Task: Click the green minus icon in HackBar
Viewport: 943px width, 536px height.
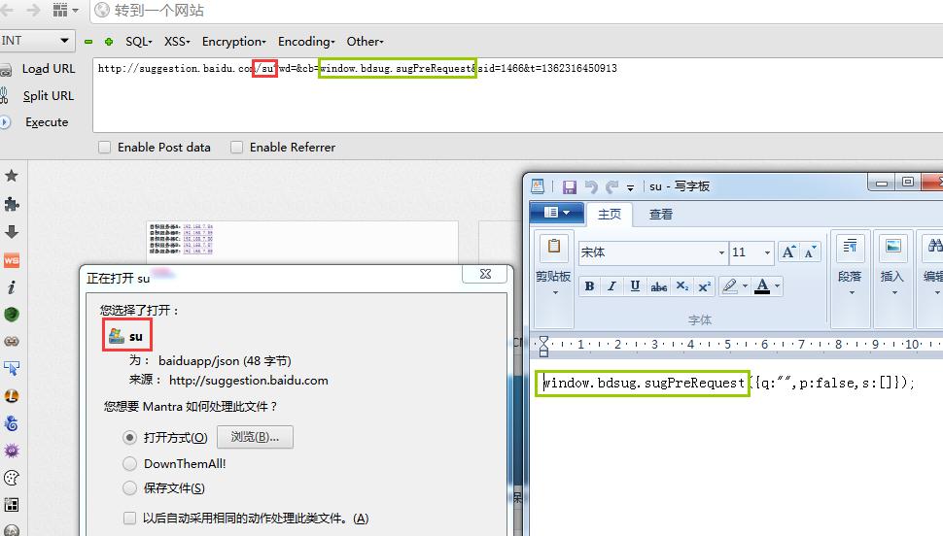Action: [x=88, y=42]
